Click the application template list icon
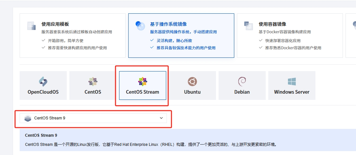356x155 pixels. 31,26
